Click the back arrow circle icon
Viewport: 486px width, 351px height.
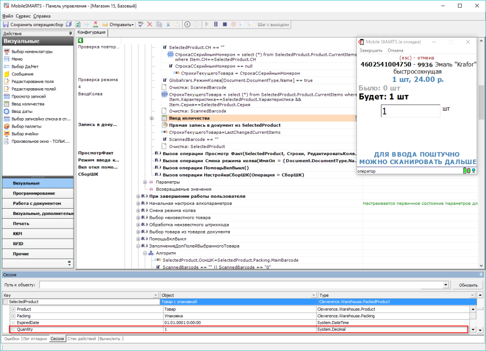point(187,25)
